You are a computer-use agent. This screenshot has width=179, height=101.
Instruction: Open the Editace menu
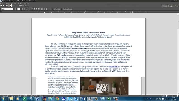8,3
